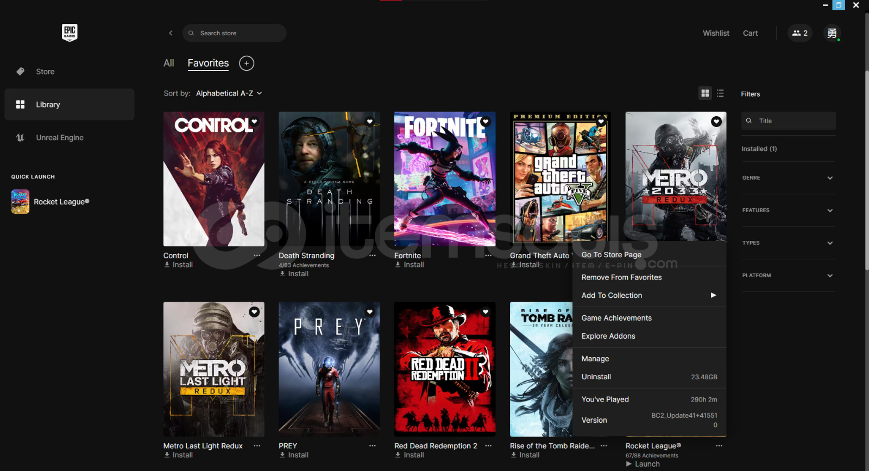
Task: Open options menu for Death Stranding
Action: [x=373, y=256]
